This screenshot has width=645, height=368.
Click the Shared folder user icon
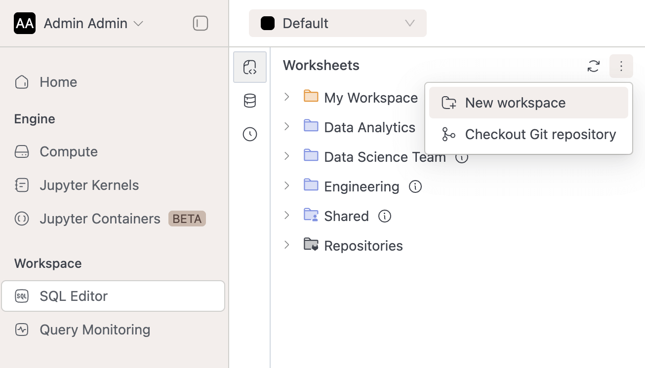(x=311, y=215)
